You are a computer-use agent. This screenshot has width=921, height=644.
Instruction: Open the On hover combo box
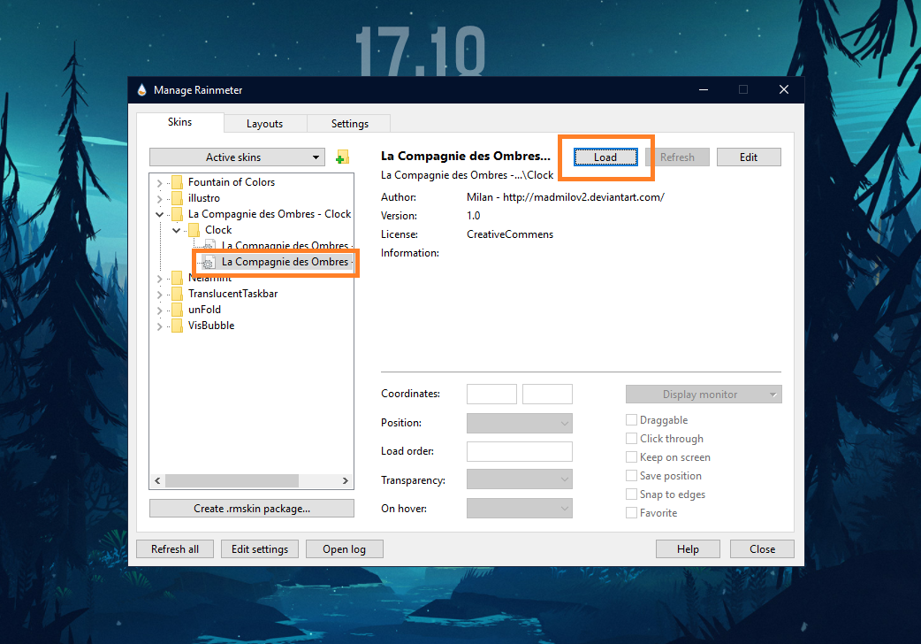click(519, 508)
